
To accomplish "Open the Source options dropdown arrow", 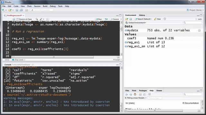I will pyautogui.click(x=121, y=19).
